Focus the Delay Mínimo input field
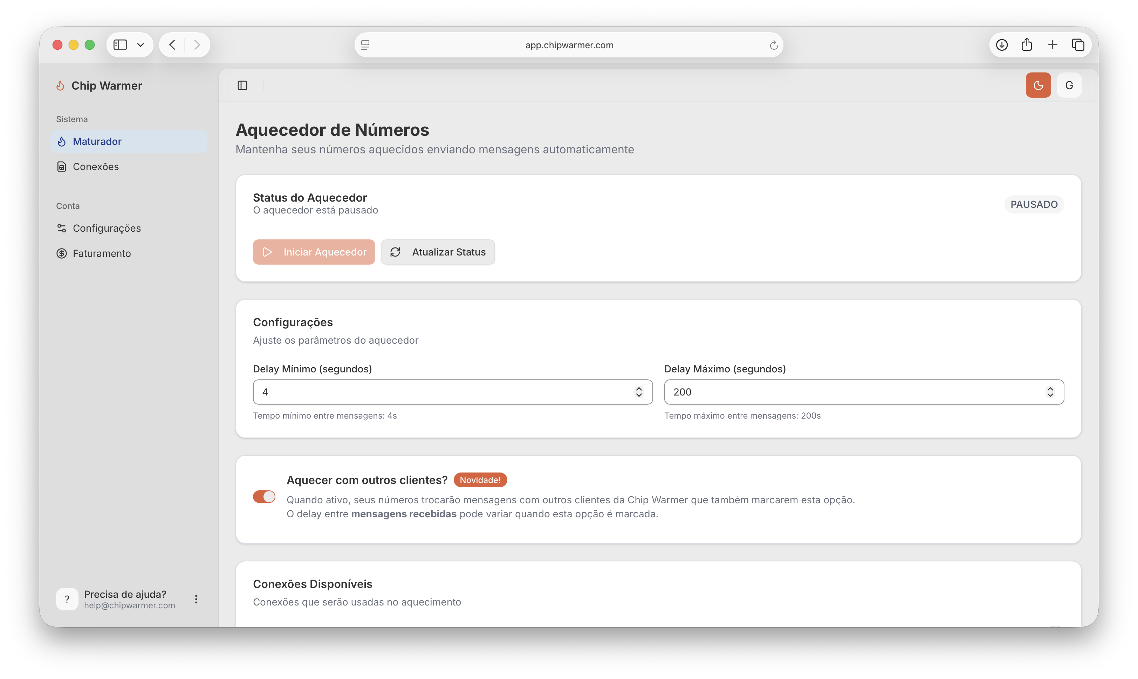This screenshot has height=679, width=1138. tap(440, 392)
